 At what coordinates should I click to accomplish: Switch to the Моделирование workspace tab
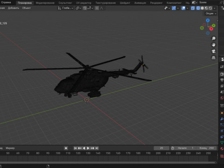[45, 3]
